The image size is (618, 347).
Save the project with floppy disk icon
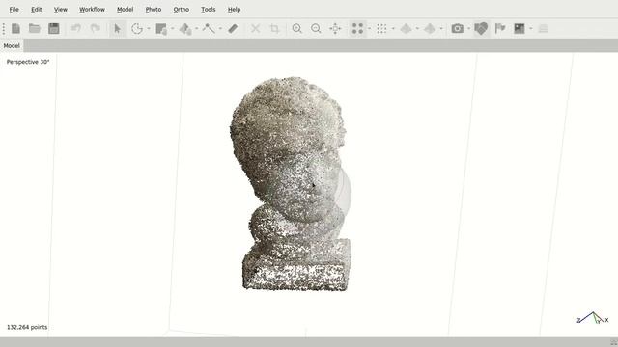[54, 28]
